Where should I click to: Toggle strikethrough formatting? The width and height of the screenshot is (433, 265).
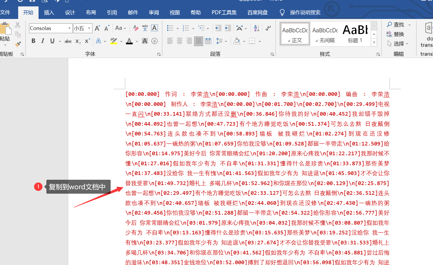click(x=68, y=41)
